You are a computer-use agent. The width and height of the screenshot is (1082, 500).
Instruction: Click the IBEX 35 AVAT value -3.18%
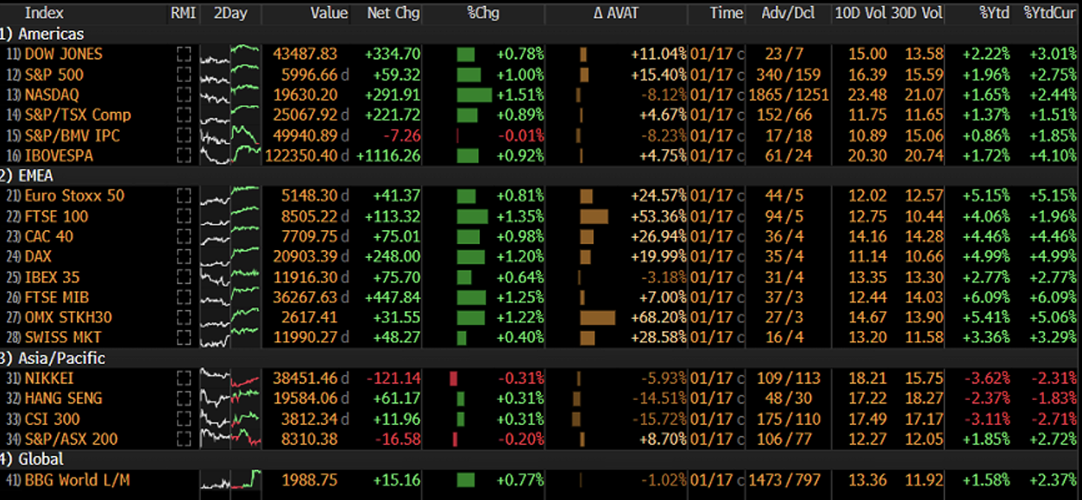click(x=663, y=277)
